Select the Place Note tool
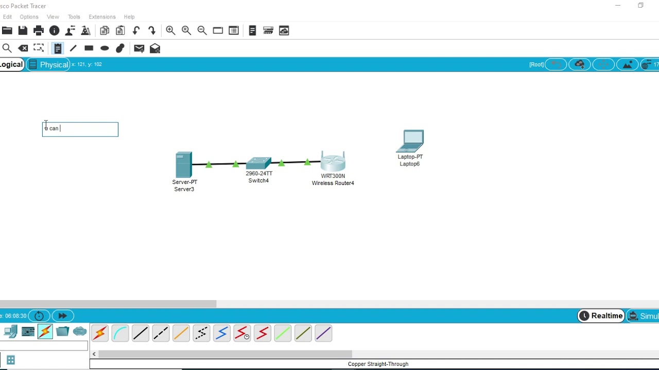Screen dimensions: 659x370 pos(58,48)
